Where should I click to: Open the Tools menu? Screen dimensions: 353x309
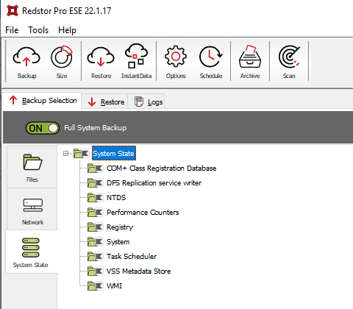(38, 30)
